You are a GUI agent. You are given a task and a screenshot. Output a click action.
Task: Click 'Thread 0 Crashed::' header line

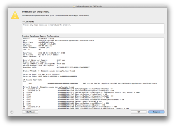[x=48, y=87]
